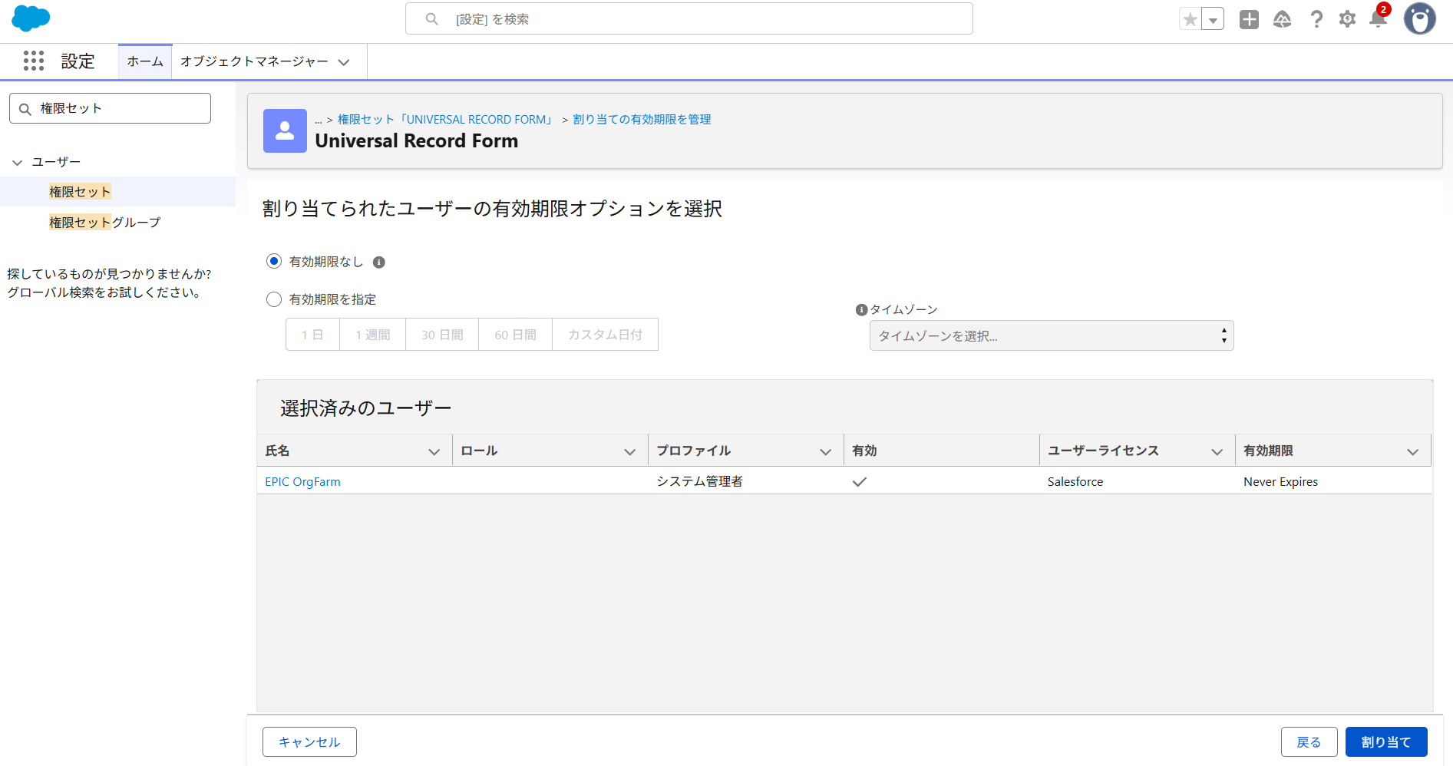
Task: Click inside the 権限セット search field
Action: click(110, 107)
